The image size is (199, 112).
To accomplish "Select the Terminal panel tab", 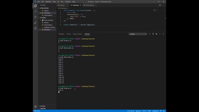I will click(x=87, y=34).
